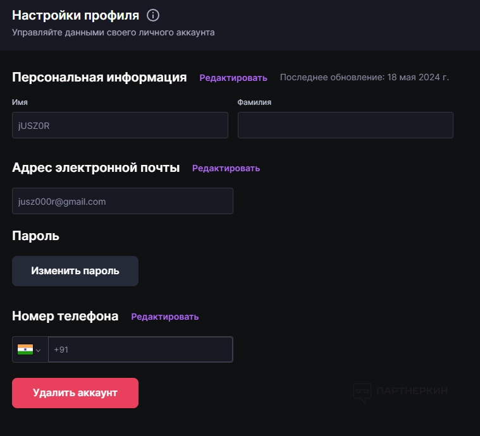Image resolution: width=480 pixels, height=436 pixels.
Task: Click the Имя field label
Action: point(20,102)
